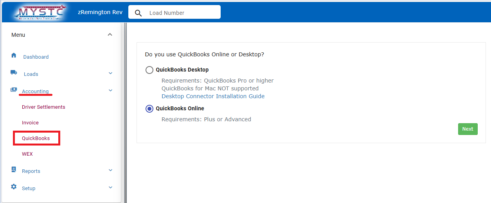
Task: Expand the Loads submenu arrow
Action: [x=110, y=73]
